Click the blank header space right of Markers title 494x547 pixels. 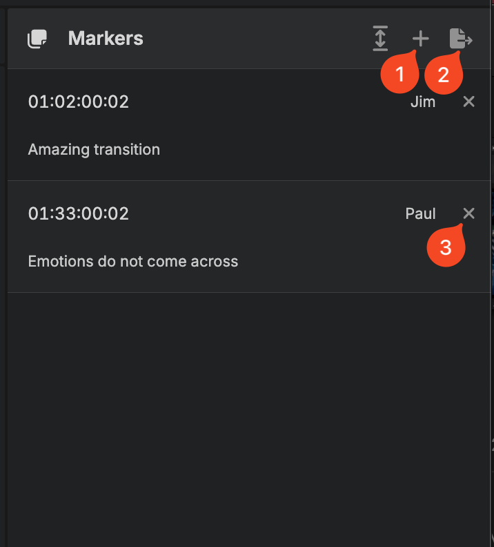tap(255, 39)
